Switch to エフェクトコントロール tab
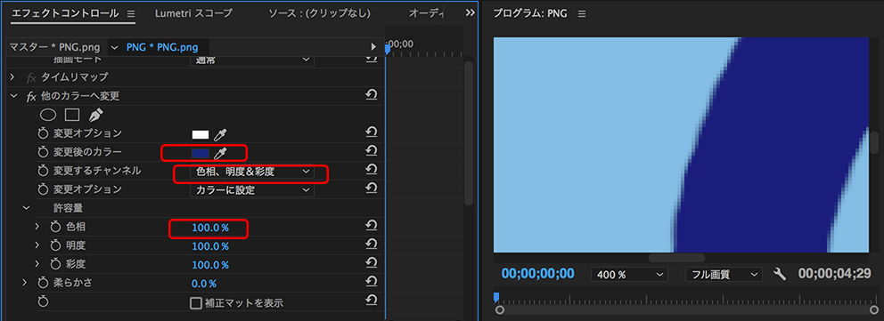This screenshot has width=884, height=321. tap(65, 13)
